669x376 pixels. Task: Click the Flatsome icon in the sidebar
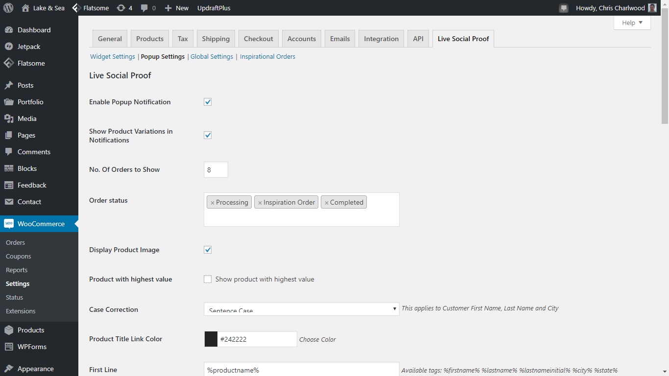9,63
